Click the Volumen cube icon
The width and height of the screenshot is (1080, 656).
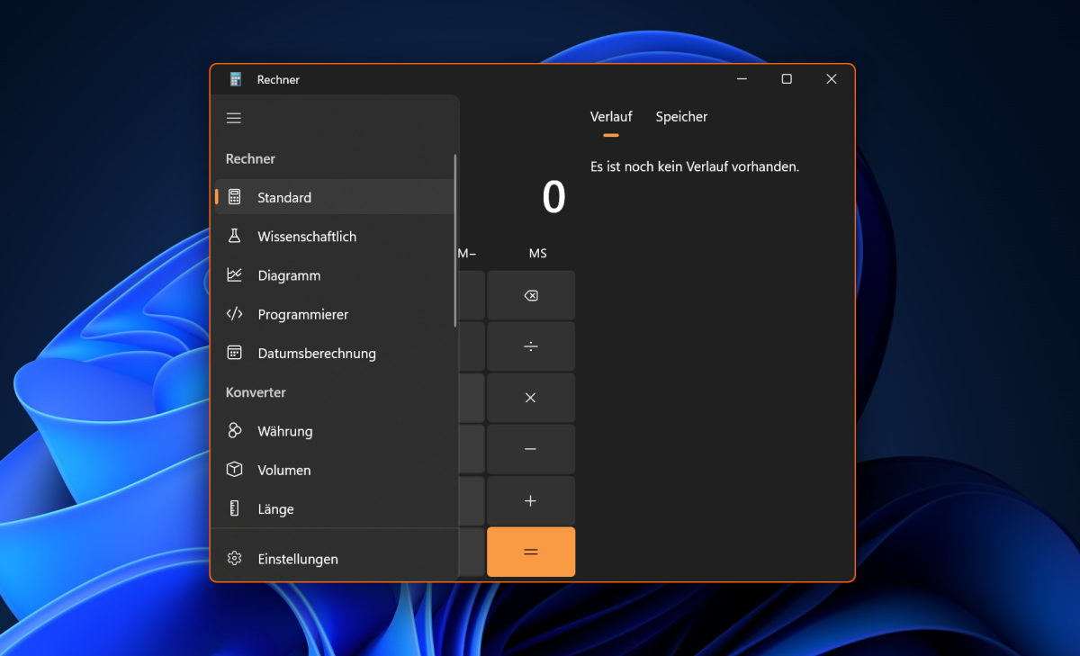coord(234,470)
